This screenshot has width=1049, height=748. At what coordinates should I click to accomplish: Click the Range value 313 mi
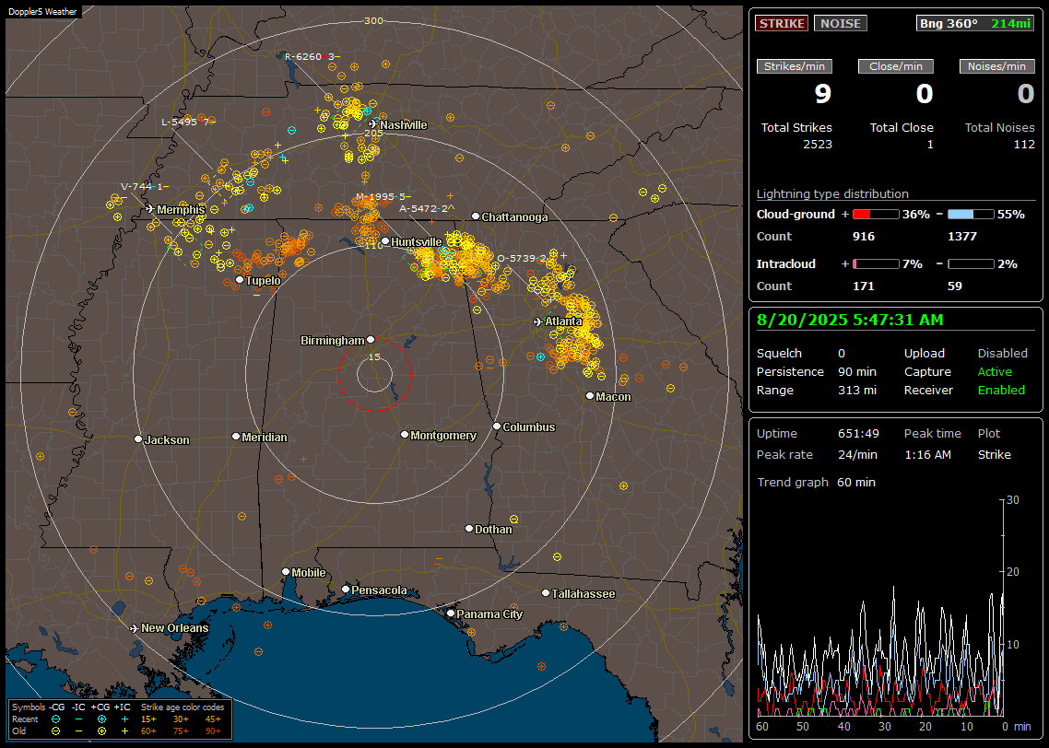click(x=857, y=390)
